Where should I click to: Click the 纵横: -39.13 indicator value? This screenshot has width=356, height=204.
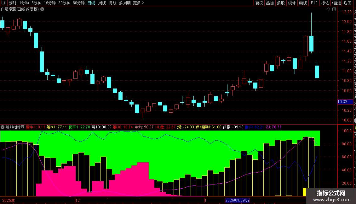click(233, 127)
